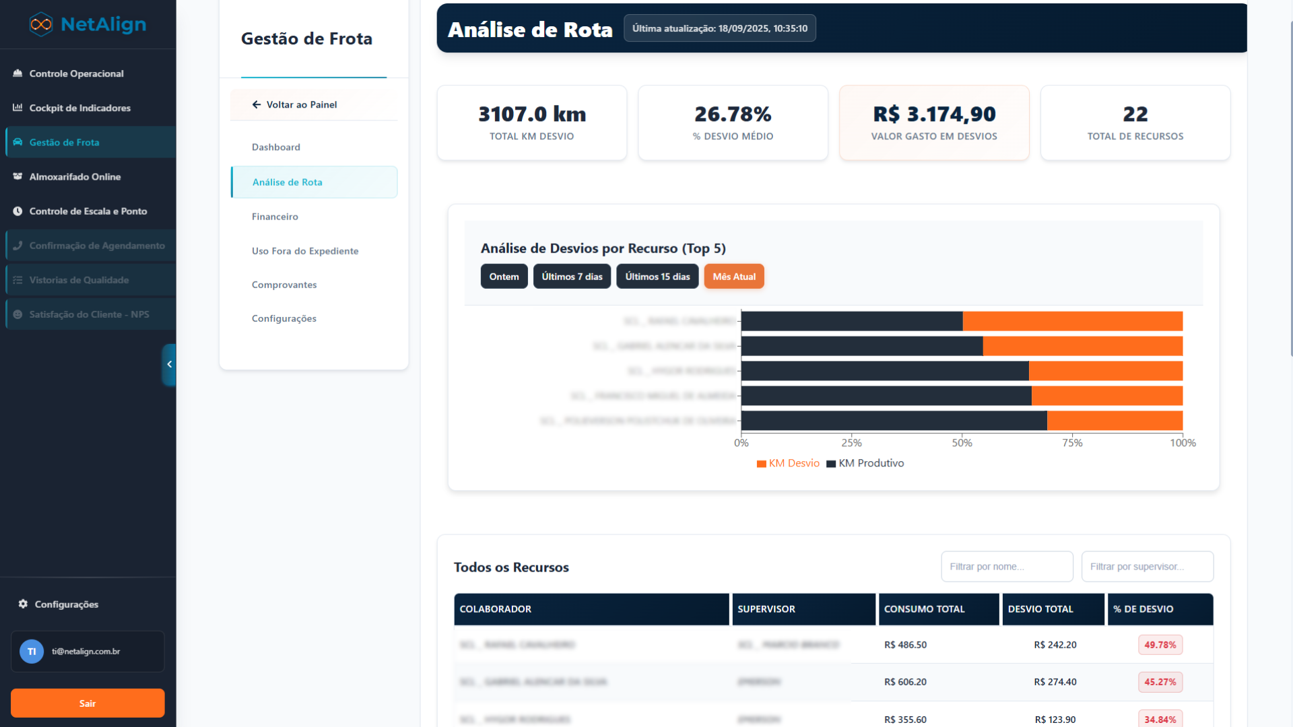Image resolution: width=1293 pixels, height=727 pixels.
Task: Click the Gestão de Frota truck icon
Action: [16, 142]
